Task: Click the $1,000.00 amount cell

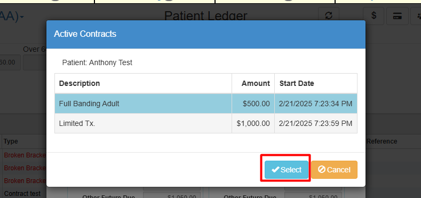Action: point(253,123)
